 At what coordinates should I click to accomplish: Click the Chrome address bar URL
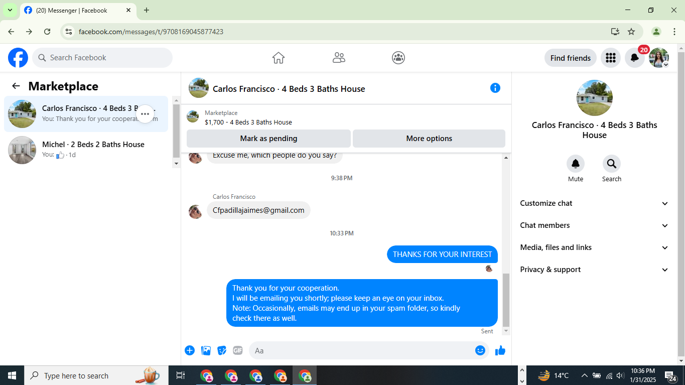pos(151,32)
